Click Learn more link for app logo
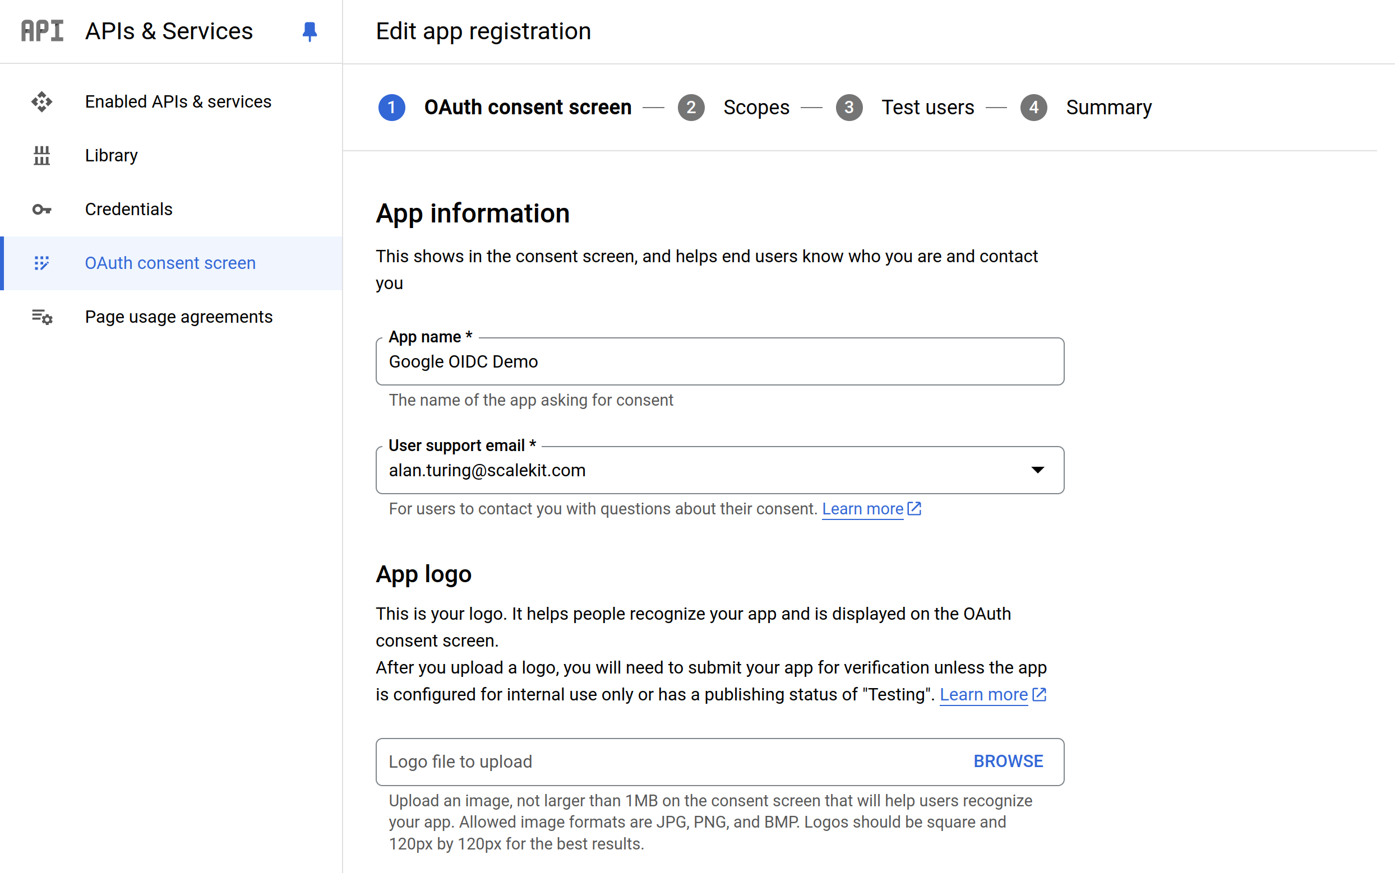The image size is (1395, 873). coord(985,694)
